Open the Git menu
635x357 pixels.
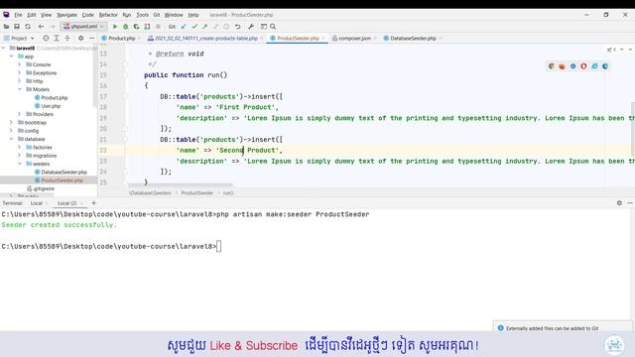(x=157, y=15)
